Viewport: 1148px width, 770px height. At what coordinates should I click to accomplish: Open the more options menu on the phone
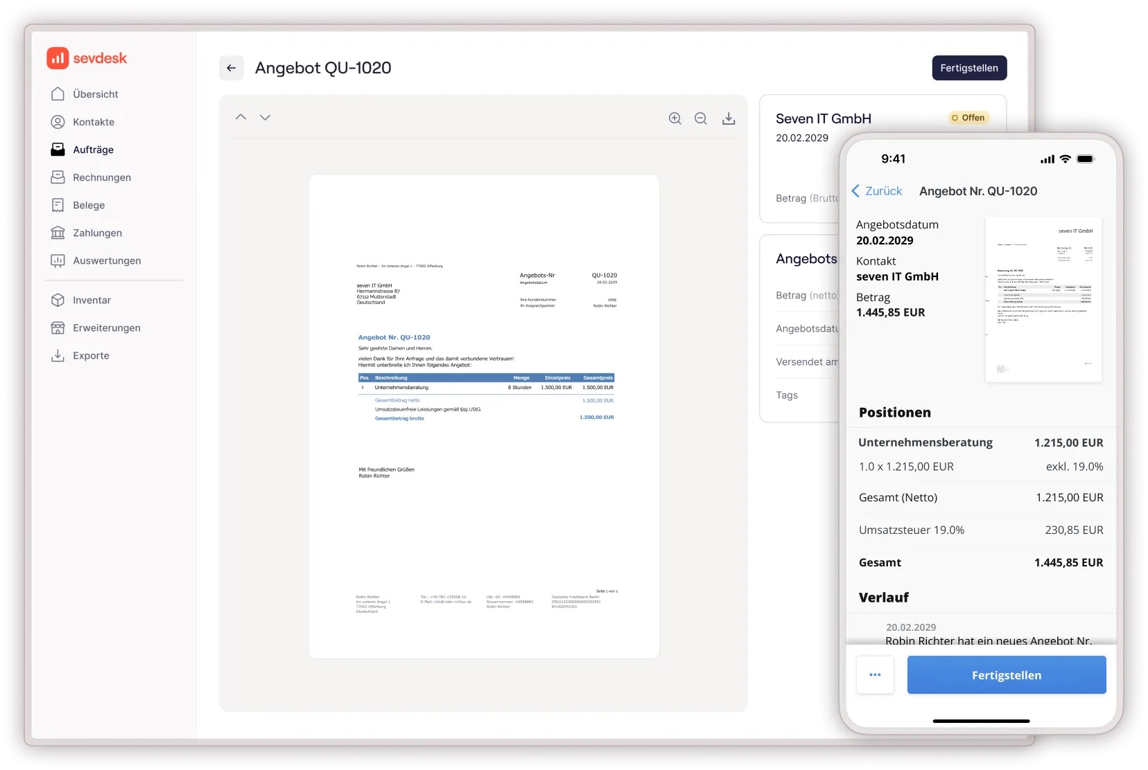875,675
